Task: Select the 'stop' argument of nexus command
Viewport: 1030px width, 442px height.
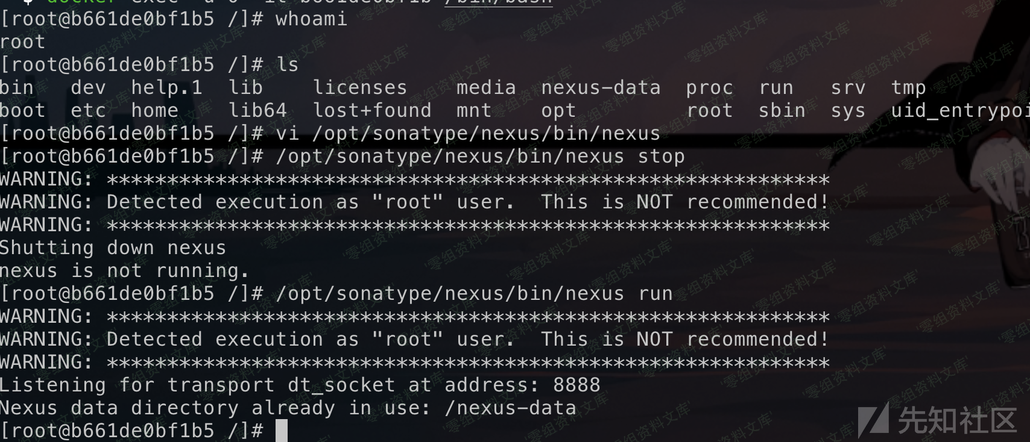Action: pyautogui.click(x=661, y=157)
